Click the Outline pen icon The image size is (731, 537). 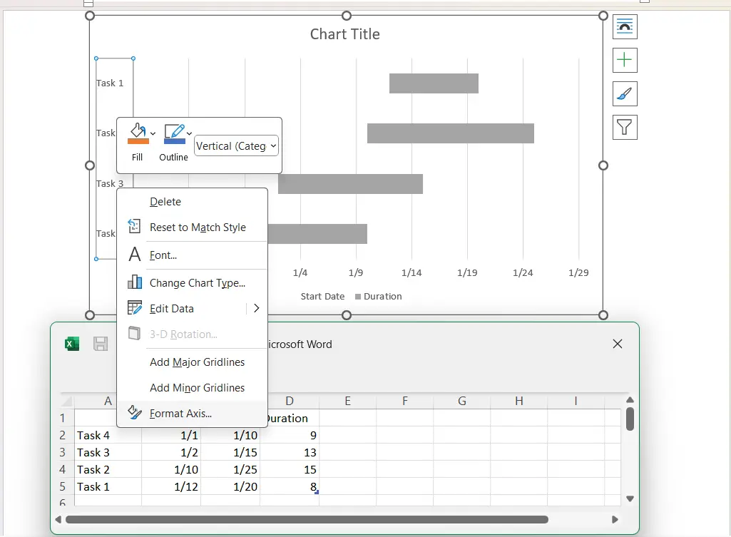174,131
